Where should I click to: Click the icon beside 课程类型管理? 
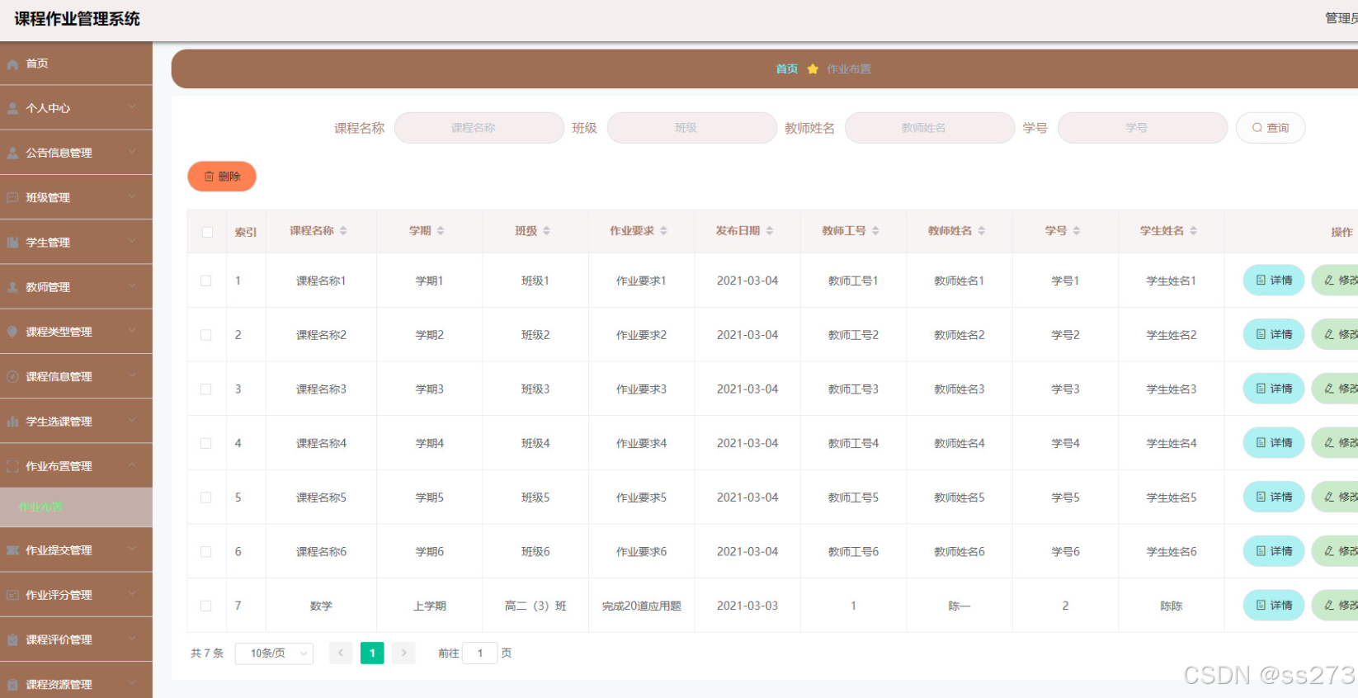12,332
